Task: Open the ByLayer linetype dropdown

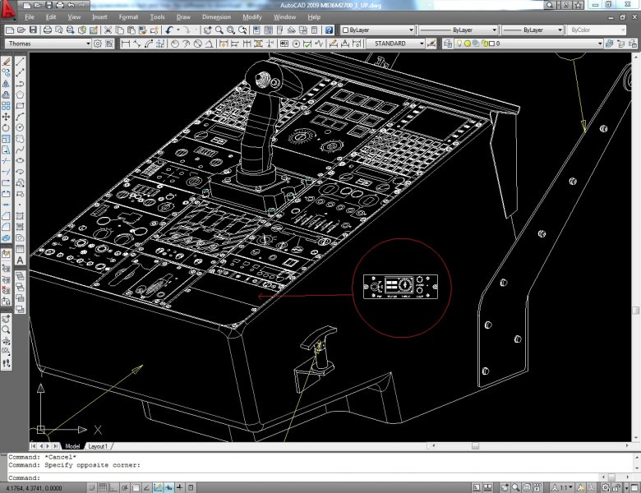Action: pyautogui.click(x=458, y=30)
